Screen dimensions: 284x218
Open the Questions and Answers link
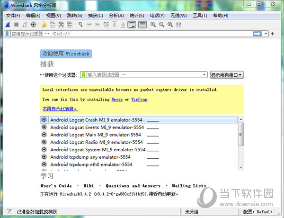pos(133,186)
